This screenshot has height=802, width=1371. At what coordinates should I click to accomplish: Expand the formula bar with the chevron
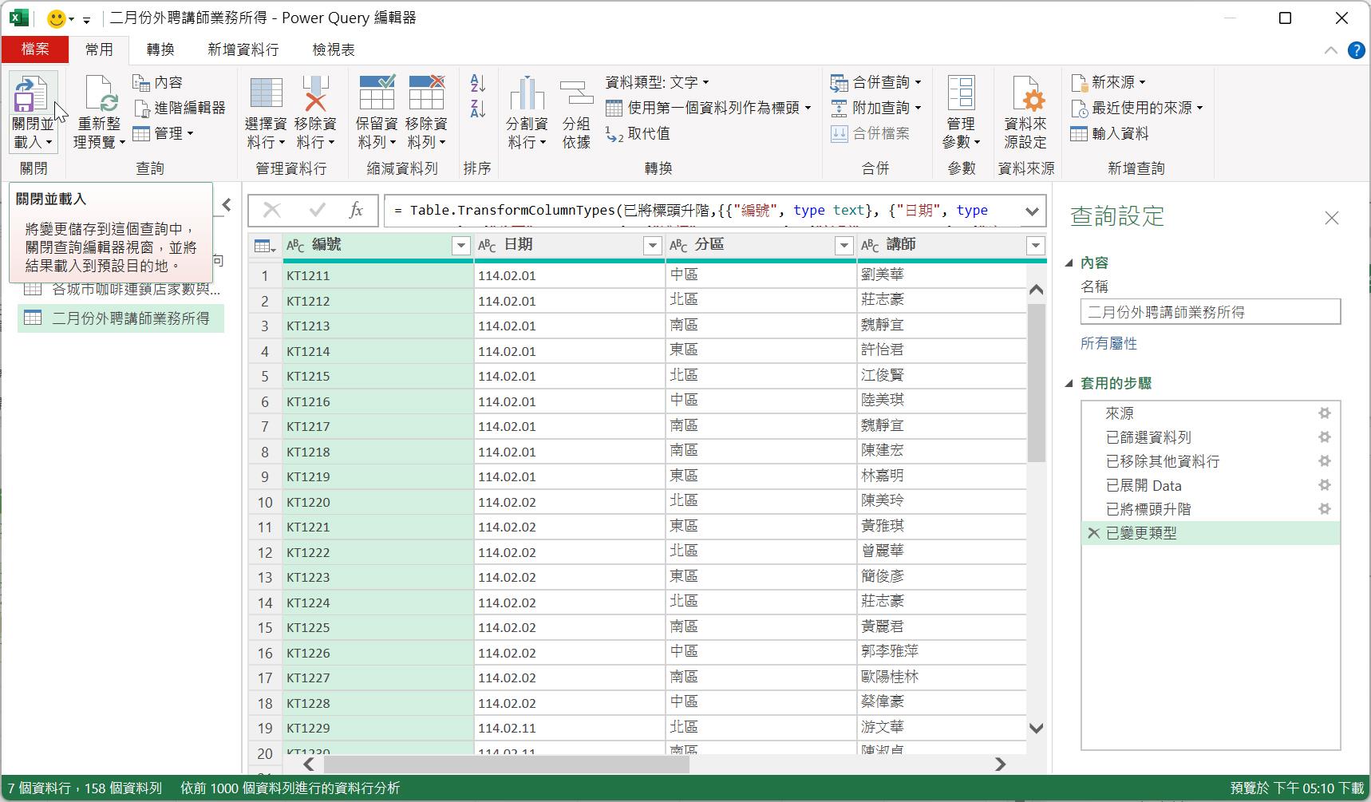click(1032, 211)
